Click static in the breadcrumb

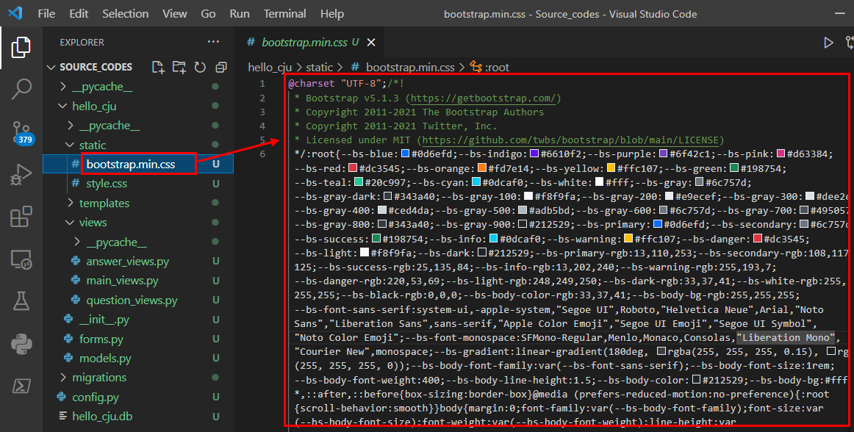point(319,67)
